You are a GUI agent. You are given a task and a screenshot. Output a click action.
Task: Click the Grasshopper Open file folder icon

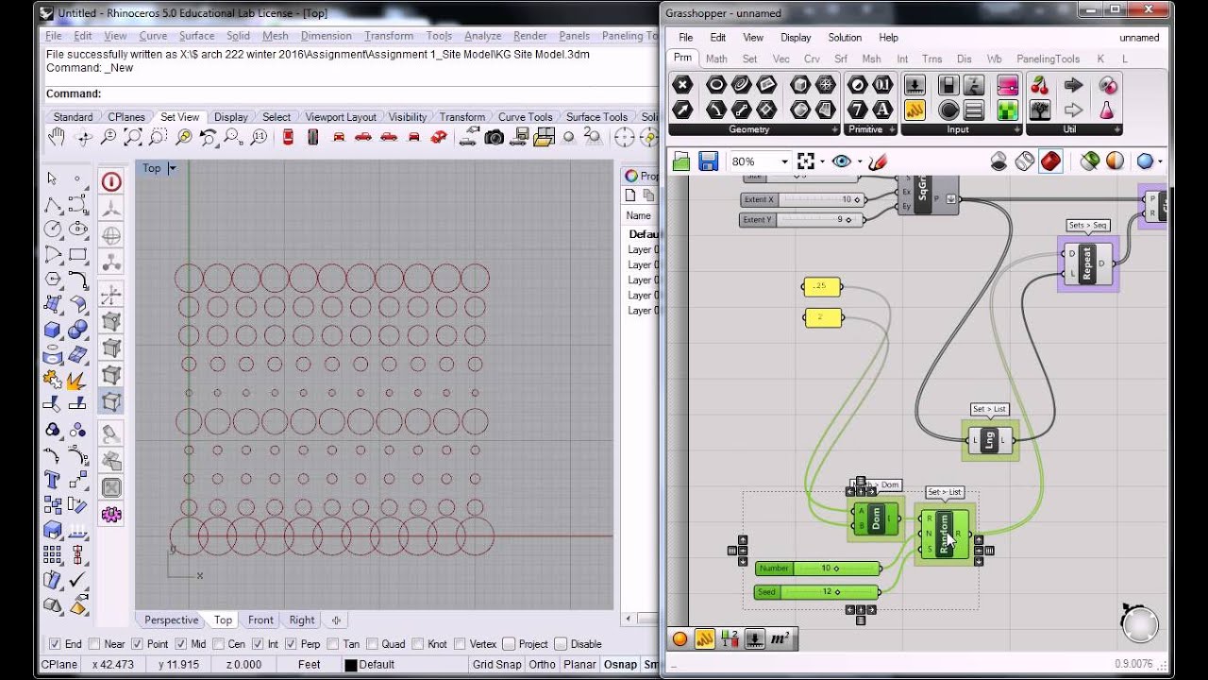pyautogui.click(x=680, y=161)
